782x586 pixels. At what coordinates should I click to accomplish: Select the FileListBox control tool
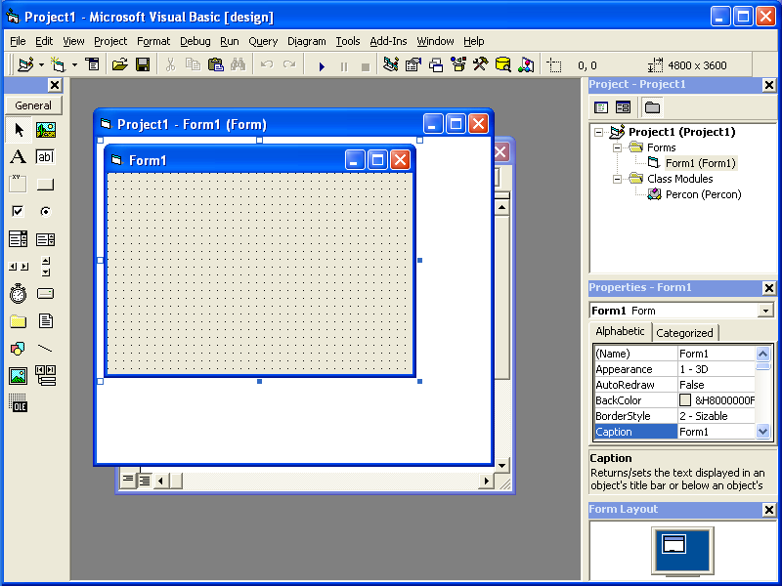click(x=45, y=321)
